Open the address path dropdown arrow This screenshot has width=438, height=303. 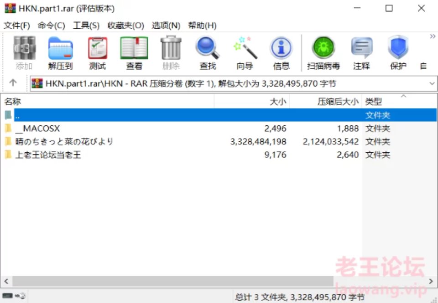click(432, 83)
